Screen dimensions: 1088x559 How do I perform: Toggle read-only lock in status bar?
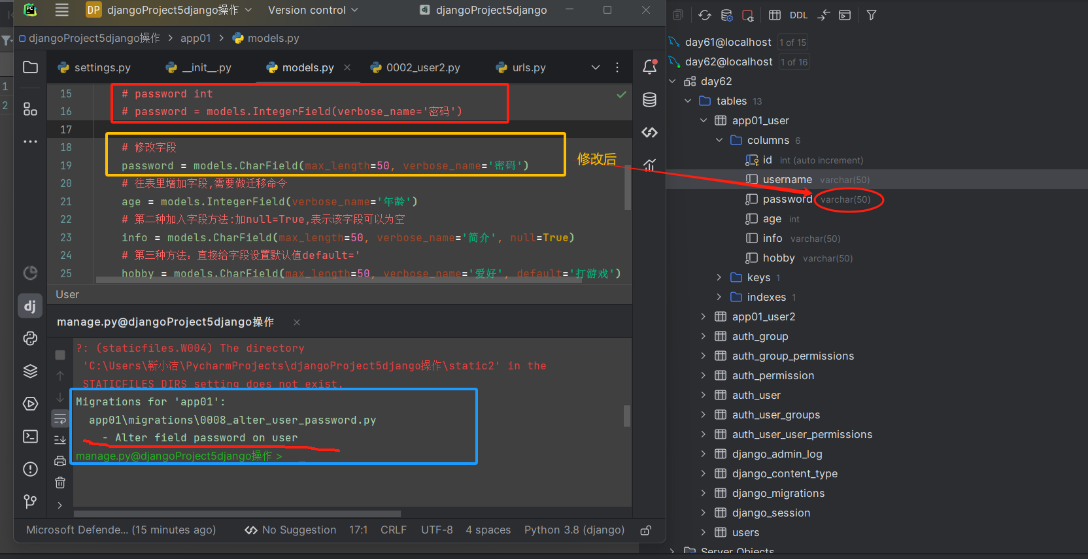(x=646, y=530)
